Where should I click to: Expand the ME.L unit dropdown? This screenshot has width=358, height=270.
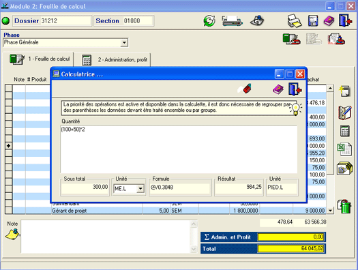coord(140,189)
